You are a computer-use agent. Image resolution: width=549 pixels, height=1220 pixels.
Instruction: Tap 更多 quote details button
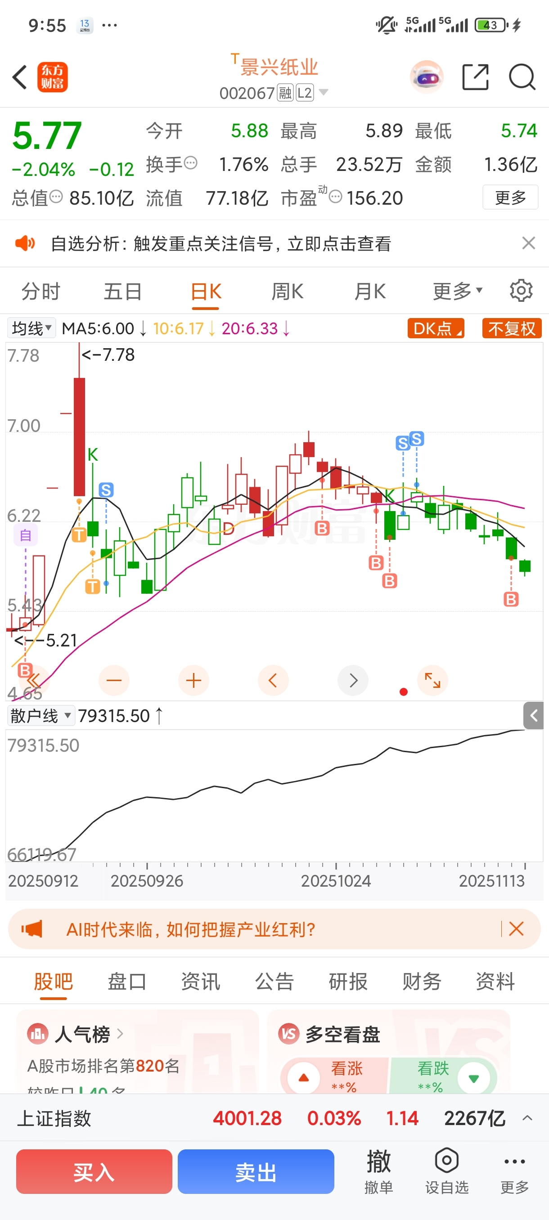point(510,197)
